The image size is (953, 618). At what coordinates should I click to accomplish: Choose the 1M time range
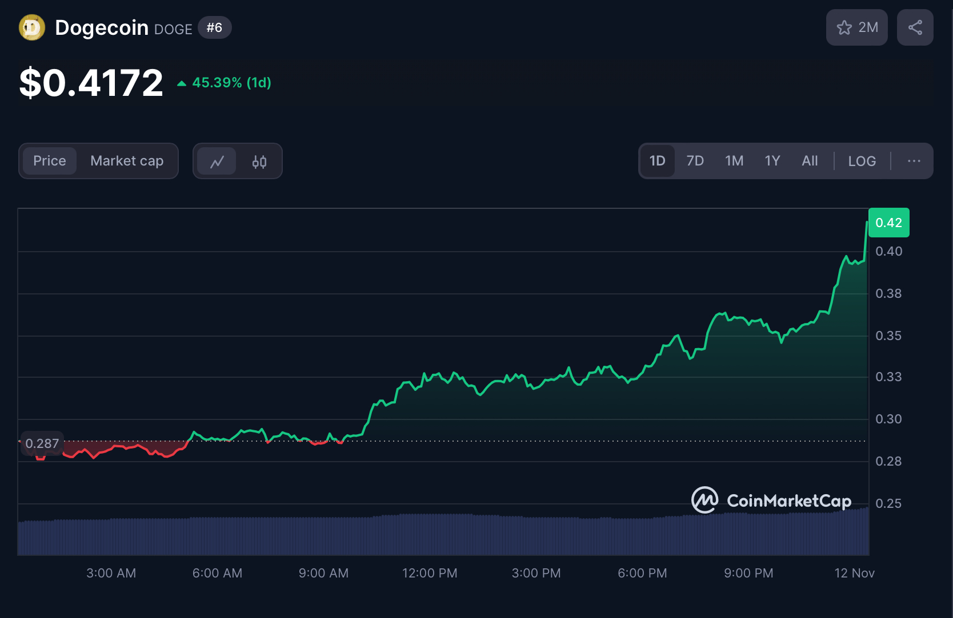click(734, 161)
